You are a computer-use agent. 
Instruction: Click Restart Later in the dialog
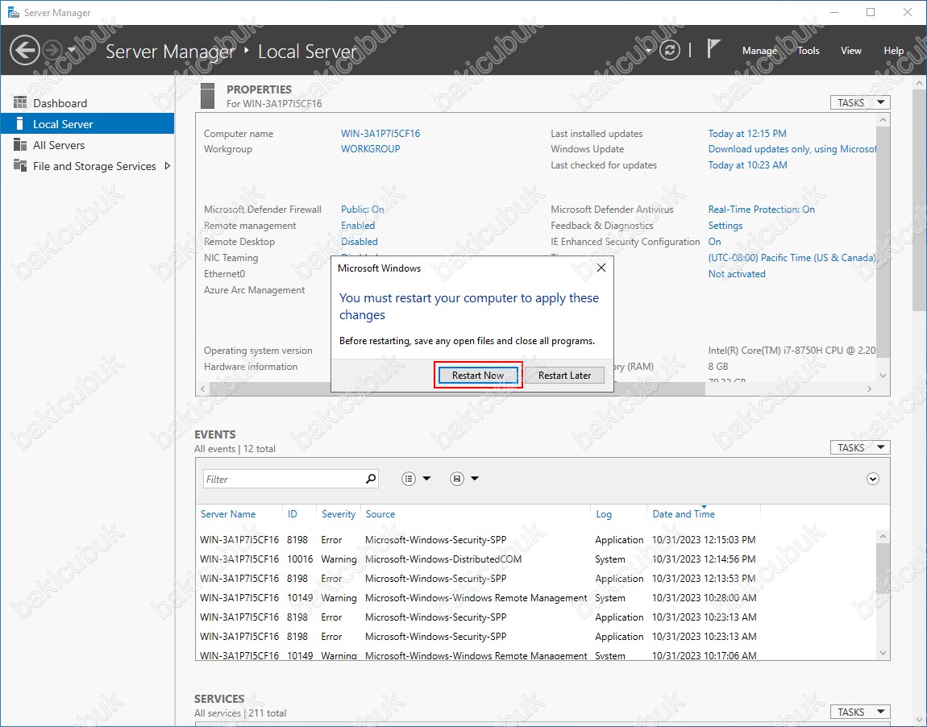pyautogui.click(x=564, y=376)
